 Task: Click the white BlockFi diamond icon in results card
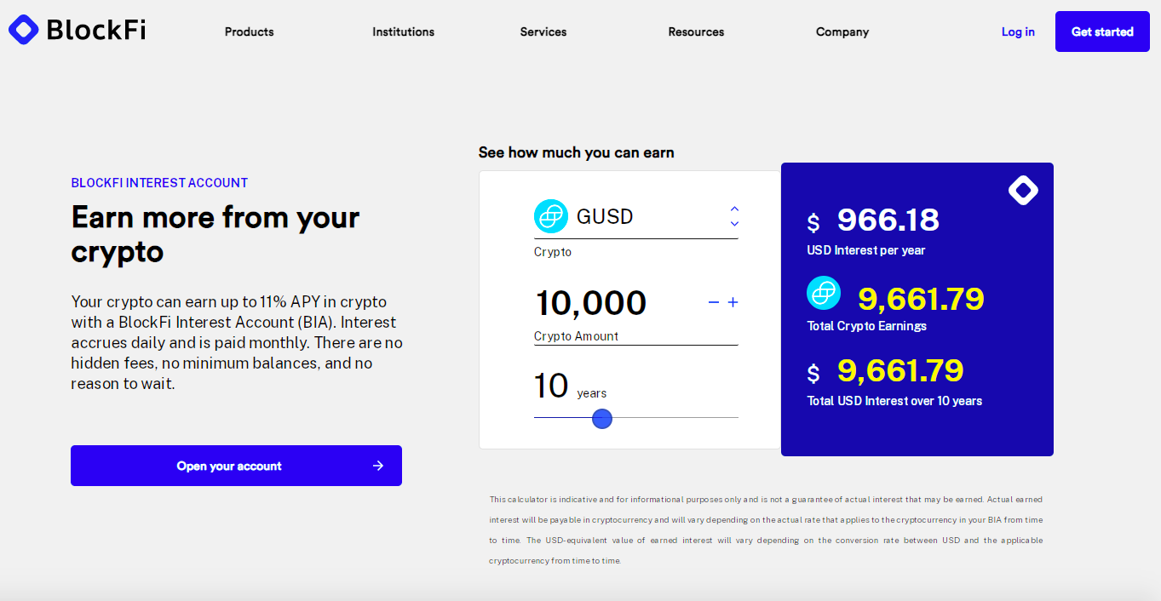point(1023,191)
